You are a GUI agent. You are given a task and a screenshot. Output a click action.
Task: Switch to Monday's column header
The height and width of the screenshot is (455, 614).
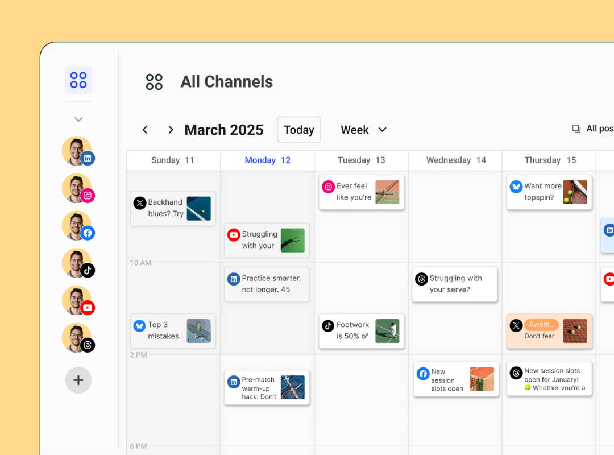[x=267, y=160]
